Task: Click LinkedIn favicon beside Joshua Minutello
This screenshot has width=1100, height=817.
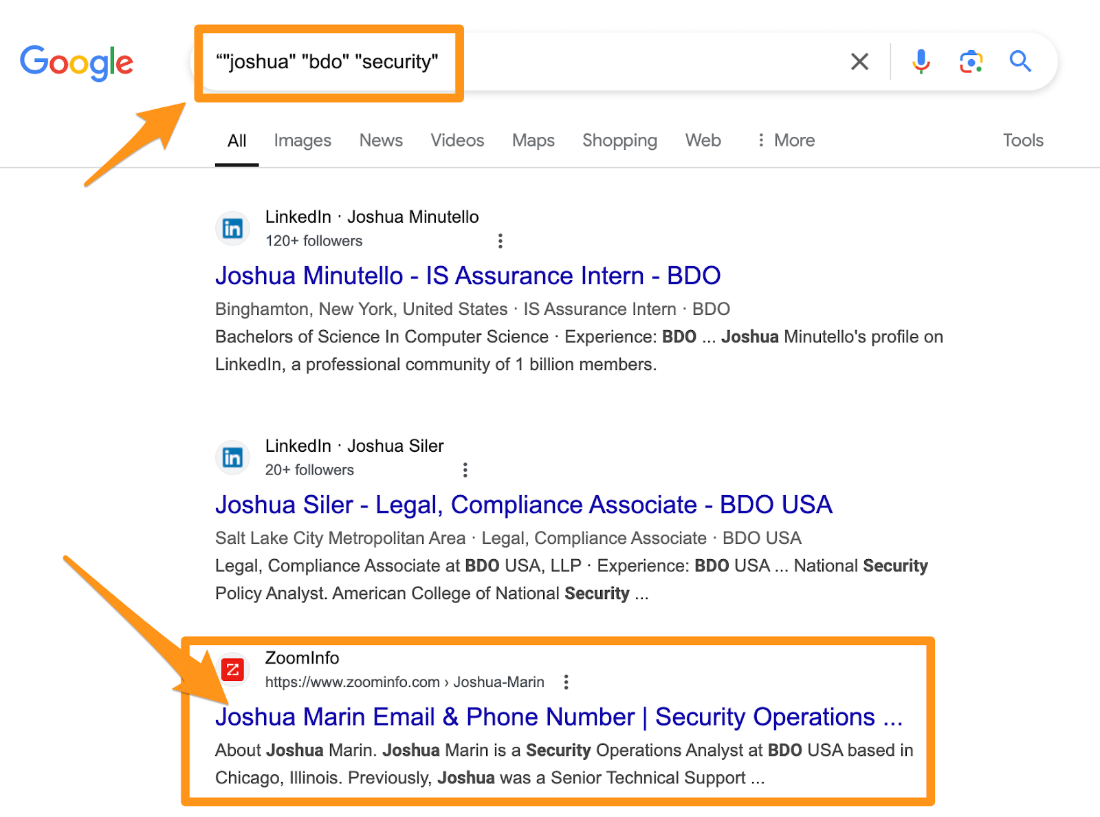Action: pyautogui.click(x=232, y=228)
